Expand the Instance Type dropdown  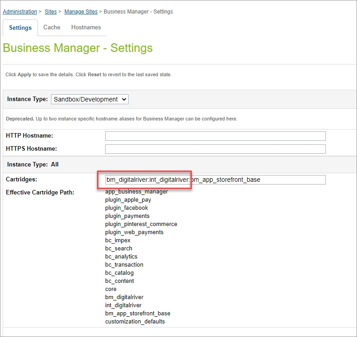click(90, 99)
